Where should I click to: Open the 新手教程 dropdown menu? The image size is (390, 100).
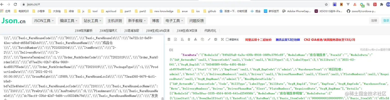[x=137, y=21]
